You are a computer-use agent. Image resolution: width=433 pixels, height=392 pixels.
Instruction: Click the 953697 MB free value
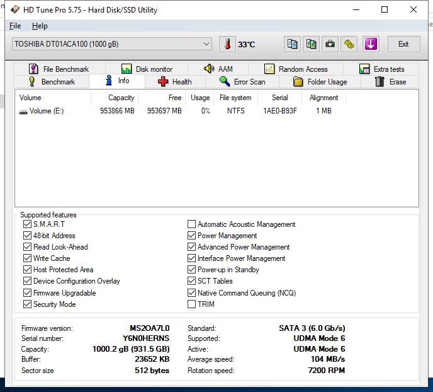164,111
